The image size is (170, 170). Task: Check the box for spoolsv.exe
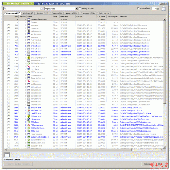pyautogui.click(x=8, y=61)
